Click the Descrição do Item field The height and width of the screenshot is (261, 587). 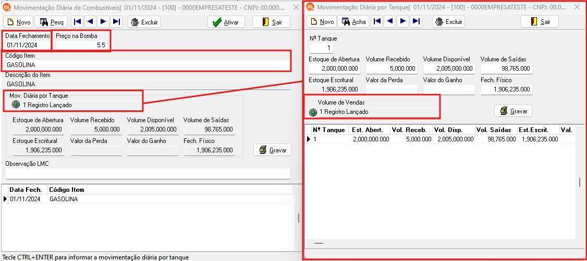click(148, 84)
